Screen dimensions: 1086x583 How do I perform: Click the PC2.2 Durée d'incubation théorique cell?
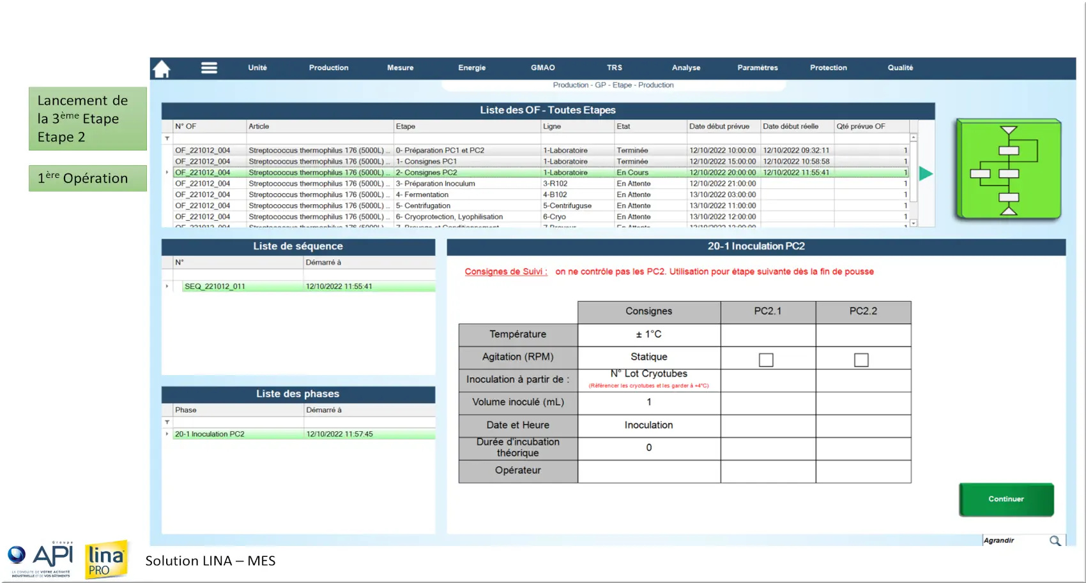[x=863, y=448]
